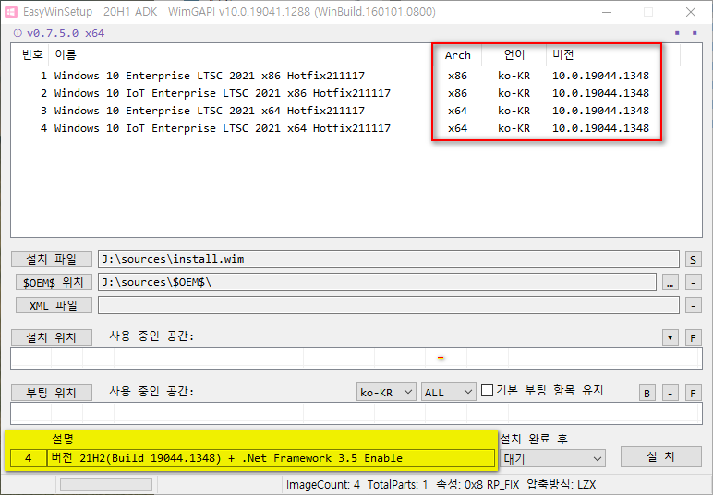Screen dimensions: 713x495
Task: Click the minus button on the 부팅 위치 row
Action: point(671,393)
